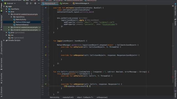This screenshot has width=177, height=99.
Task: Open Project panel settings gear
Action: click(35, 3)
